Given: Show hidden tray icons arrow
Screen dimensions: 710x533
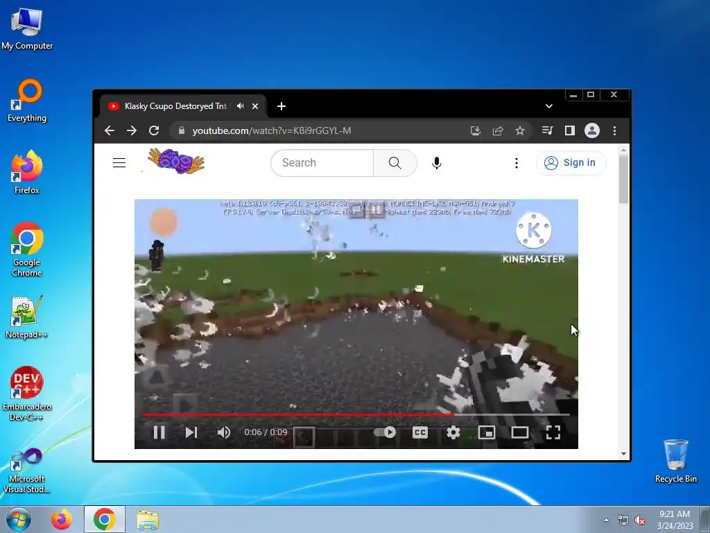Looking at the screenshot, I should pyautogui.click(x=606, y=520).
